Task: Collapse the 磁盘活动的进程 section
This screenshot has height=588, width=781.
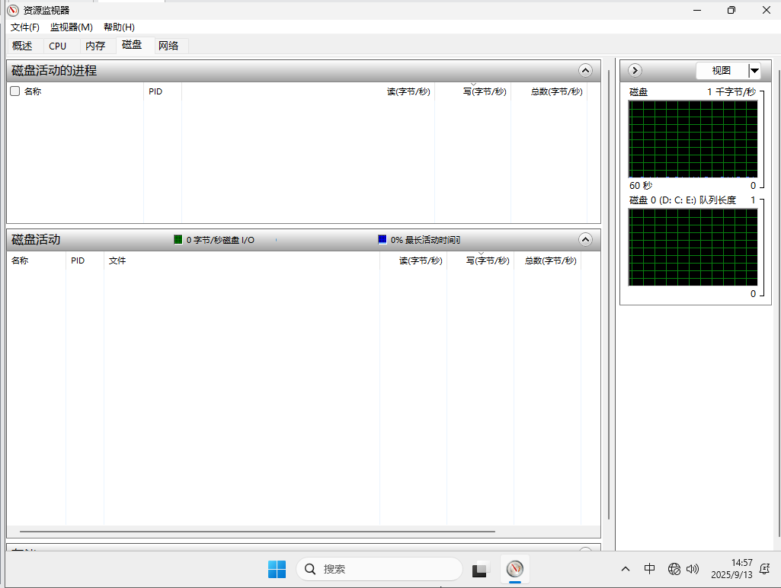Action: 585,71
